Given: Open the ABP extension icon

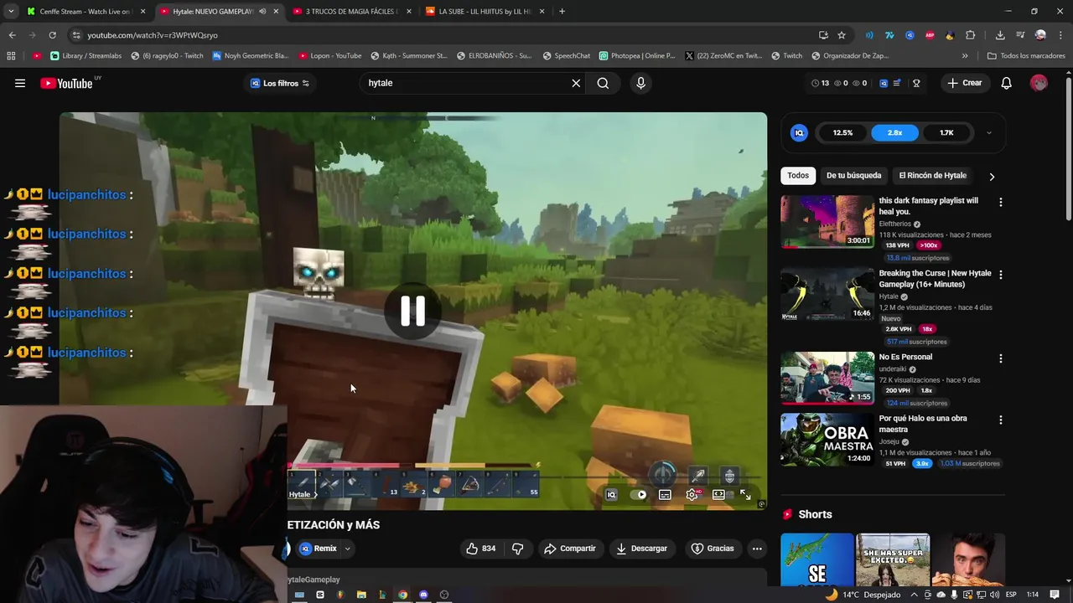Looking at the screenshot, I should (930, 35).
